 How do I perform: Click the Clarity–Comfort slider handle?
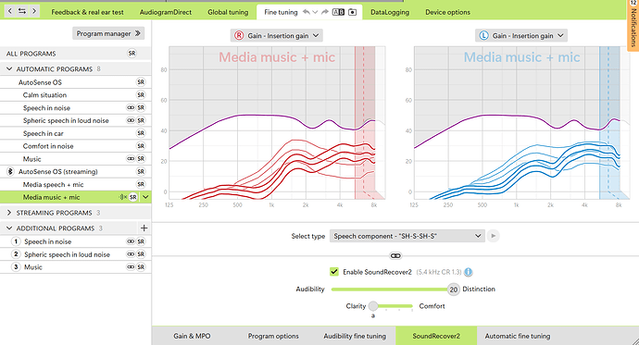[373, 306]
